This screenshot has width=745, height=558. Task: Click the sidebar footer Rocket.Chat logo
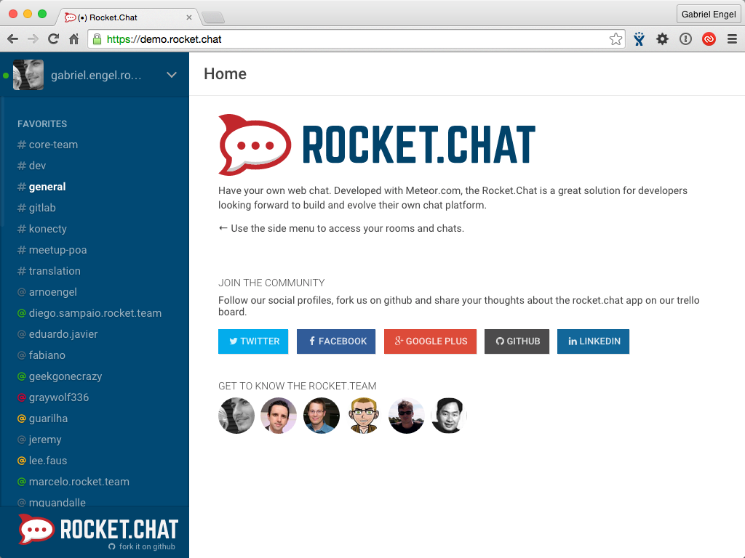(98, 529)
